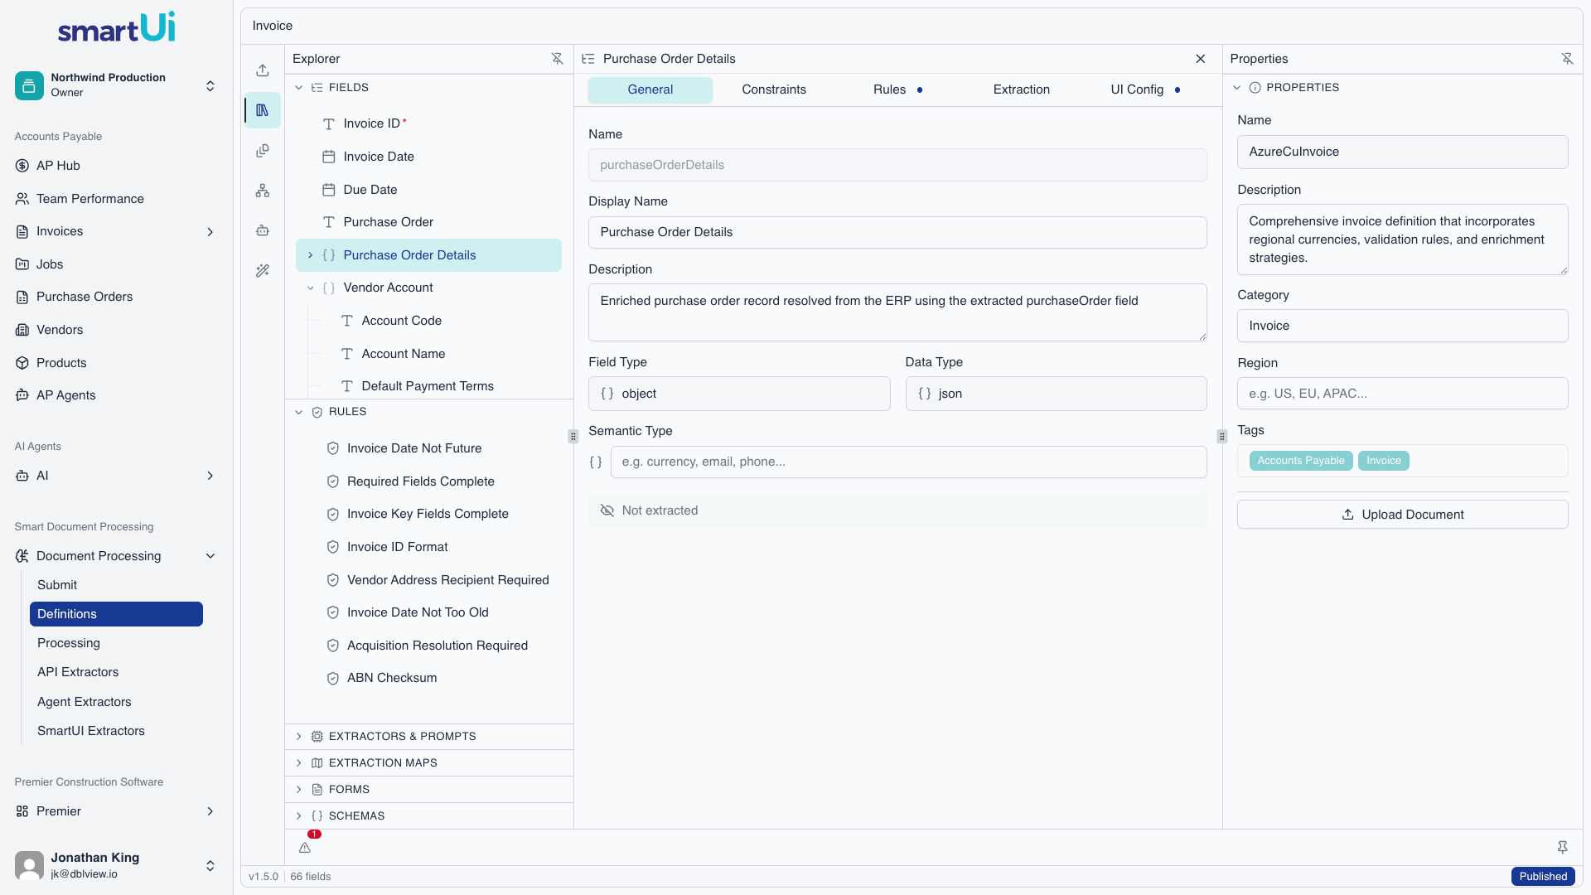Open the magic wand icon in the activity bar
This screenshot has height=895, width=1591.
tap(263, 270)
